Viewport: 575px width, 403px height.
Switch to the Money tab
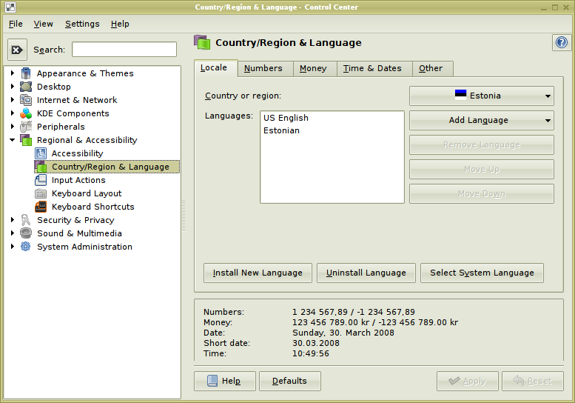313,68
